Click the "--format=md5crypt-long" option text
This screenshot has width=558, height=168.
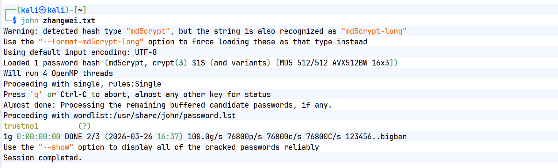click(91, 42)
